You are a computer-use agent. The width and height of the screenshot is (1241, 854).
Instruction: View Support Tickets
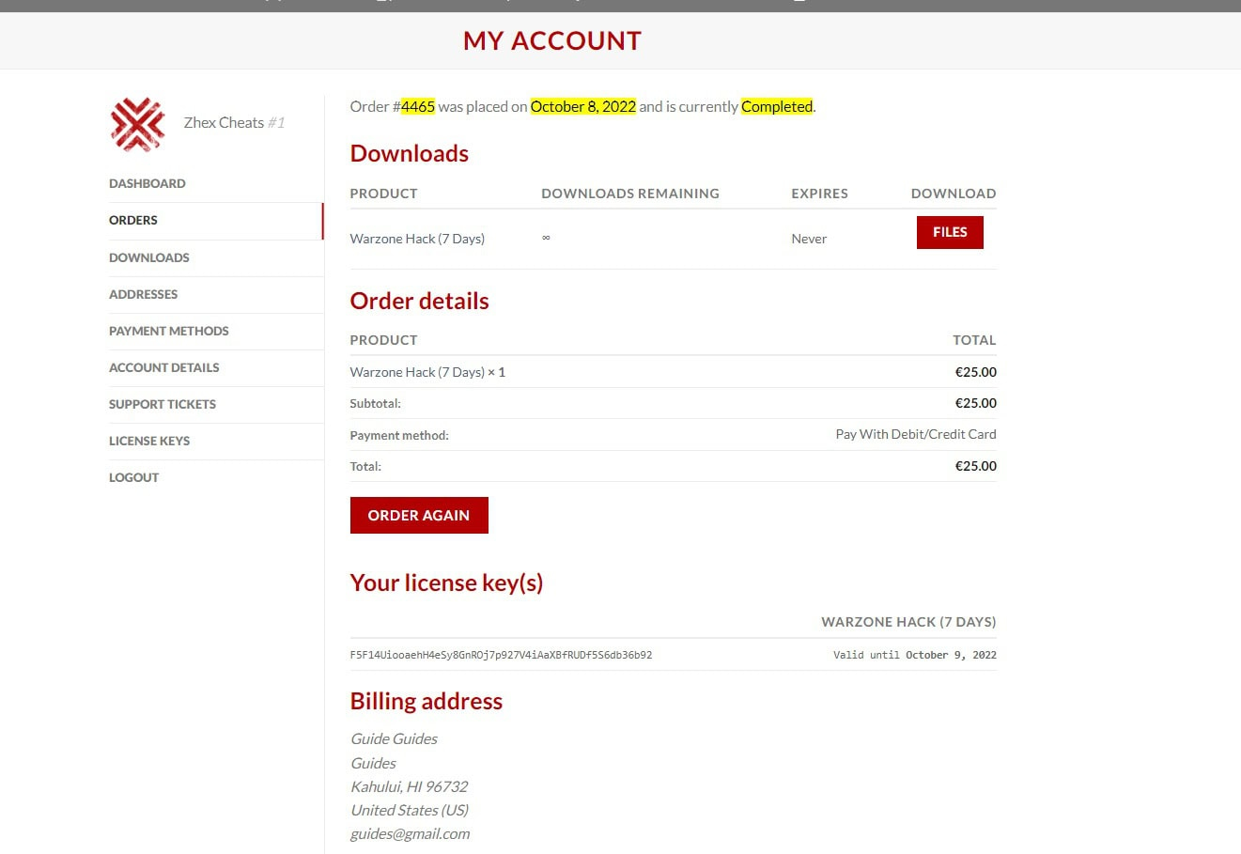tap(162, 404)
